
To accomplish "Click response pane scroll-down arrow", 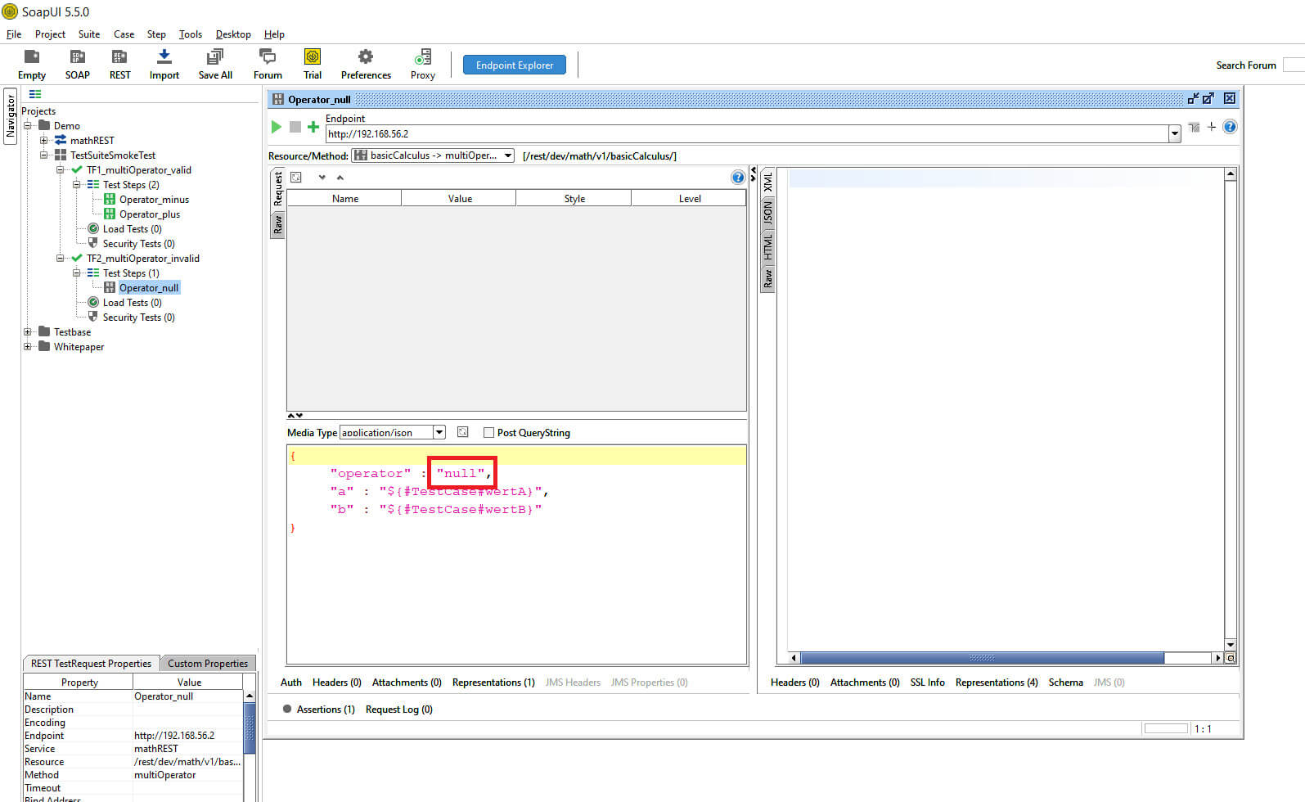I will [1230, 645].
